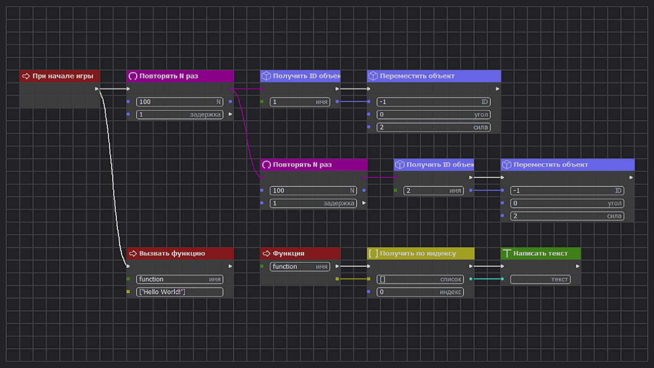
Task: Click the 'function' name field in the 'Функция' node
Action: (x=300, y=266)
